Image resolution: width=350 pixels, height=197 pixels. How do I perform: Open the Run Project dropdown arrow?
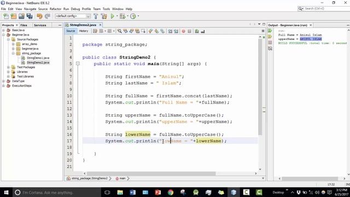coord(117,16)
